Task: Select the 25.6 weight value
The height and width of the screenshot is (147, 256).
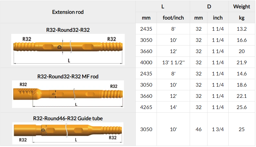Action: pyautogui.click(x=242, y=107)
